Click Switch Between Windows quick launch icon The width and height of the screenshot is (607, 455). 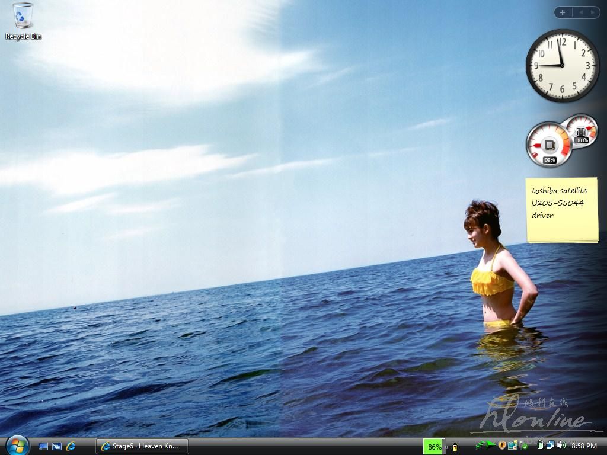[x=57, y=446]
